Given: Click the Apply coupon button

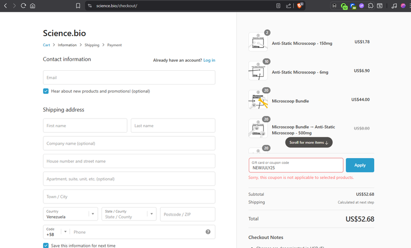Looking at the screenshot, I should [360, 165].
